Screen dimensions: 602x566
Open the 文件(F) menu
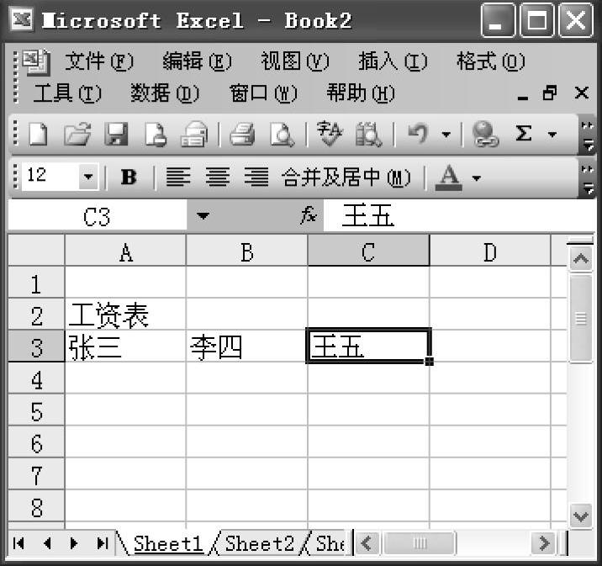99,61
